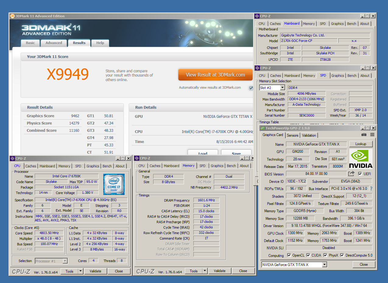Toggle the PhysX computing checkbox
This screenshot has width=388, height=283.
[325, 255]
